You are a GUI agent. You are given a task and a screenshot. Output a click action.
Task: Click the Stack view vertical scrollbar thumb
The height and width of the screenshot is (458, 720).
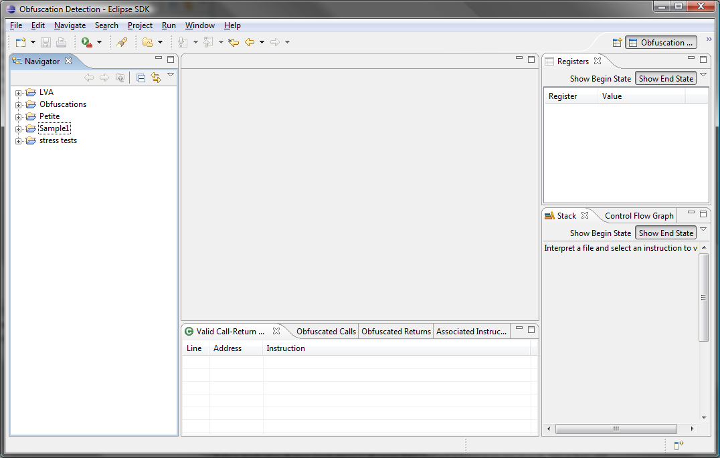[703, 298]
